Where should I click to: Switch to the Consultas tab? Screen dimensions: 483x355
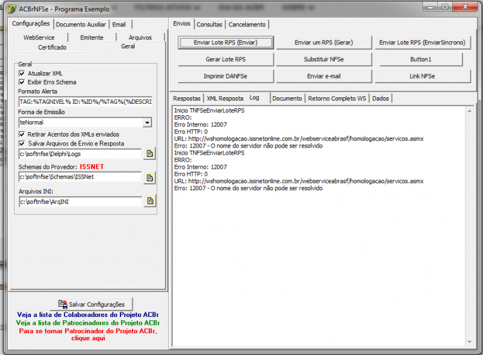209,24
